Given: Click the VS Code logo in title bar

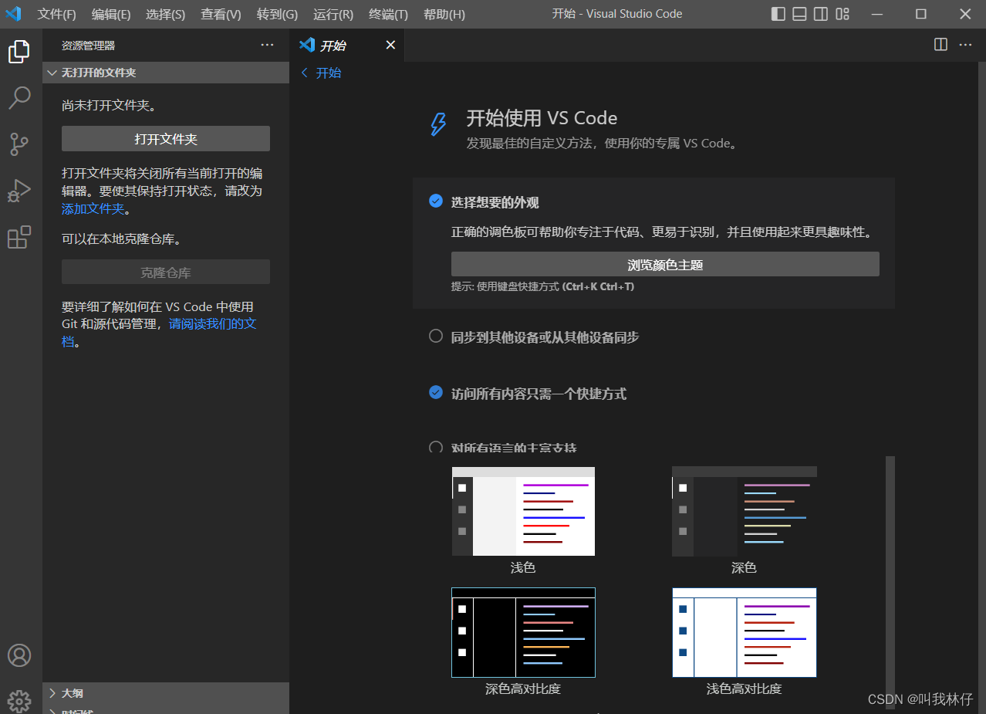Looking at the screenshot, I should tap(13, 14).
